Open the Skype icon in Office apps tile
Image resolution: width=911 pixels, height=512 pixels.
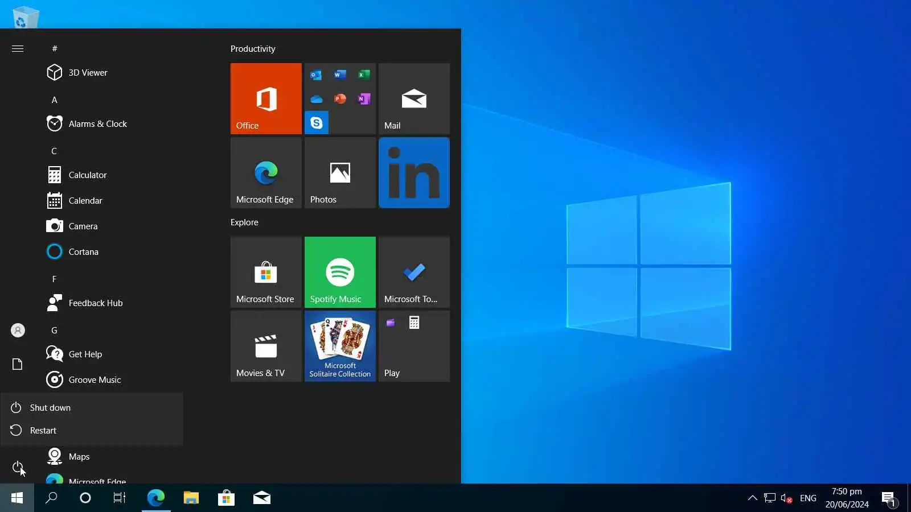tap(317, 122)
